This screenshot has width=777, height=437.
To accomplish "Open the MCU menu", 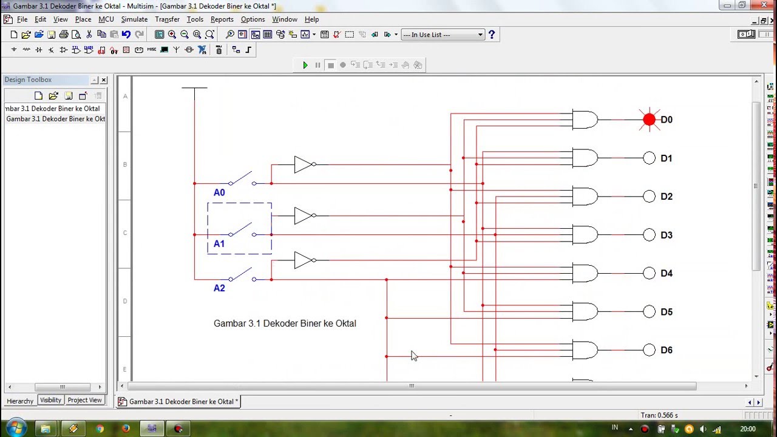I will (106, 19).
